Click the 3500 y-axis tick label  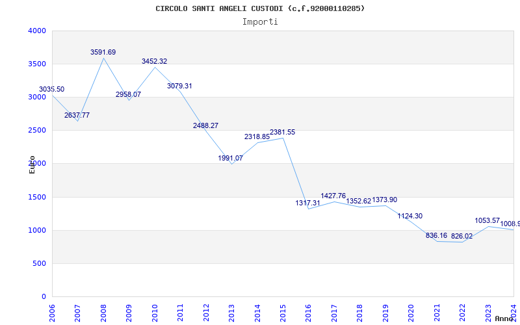coord(37,64)
